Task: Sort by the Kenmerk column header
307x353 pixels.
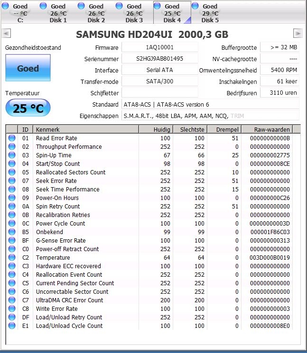Action: tap(86, 129)
